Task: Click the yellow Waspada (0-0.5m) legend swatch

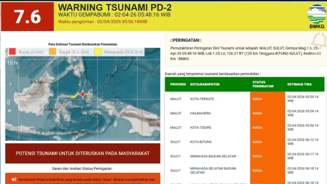Action: coord(98,52)
